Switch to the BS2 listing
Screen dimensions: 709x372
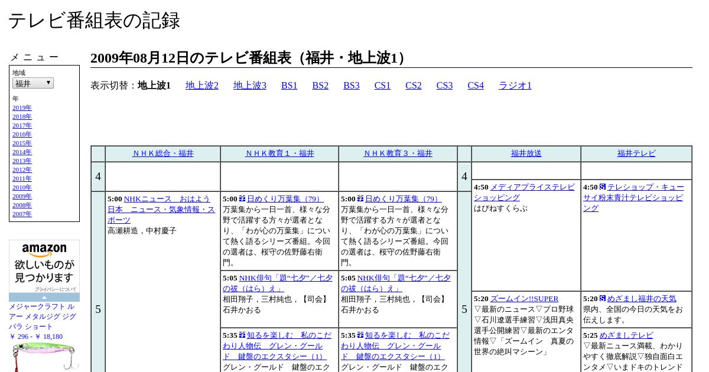coord(320,86)
